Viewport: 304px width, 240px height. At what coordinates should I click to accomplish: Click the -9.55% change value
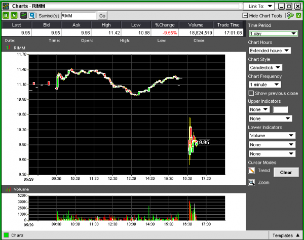click(170, 33)
